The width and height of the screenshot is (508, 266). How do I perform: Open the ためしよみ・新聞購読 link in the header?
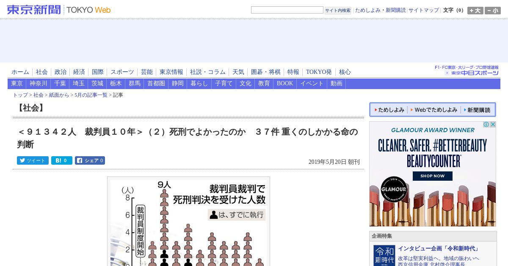click(380, 10)
